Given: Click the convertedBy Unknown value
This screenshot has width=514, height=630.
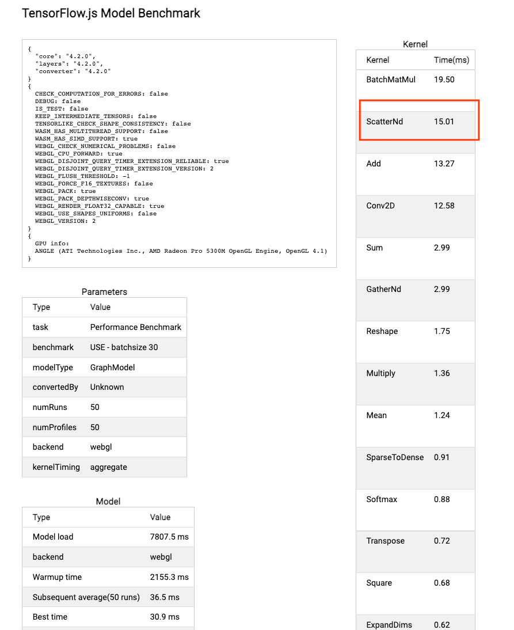Looking at the screenshot, I should coord(107,388).
